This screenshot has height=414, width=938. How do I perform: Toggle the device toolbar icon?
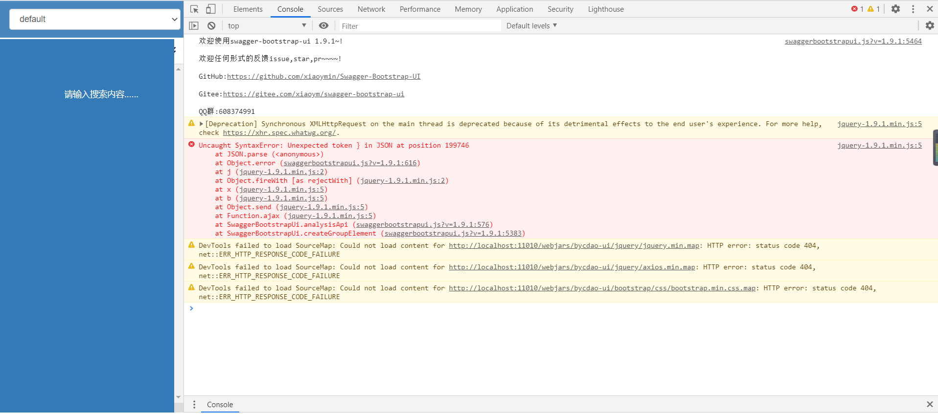pos(210,9)
